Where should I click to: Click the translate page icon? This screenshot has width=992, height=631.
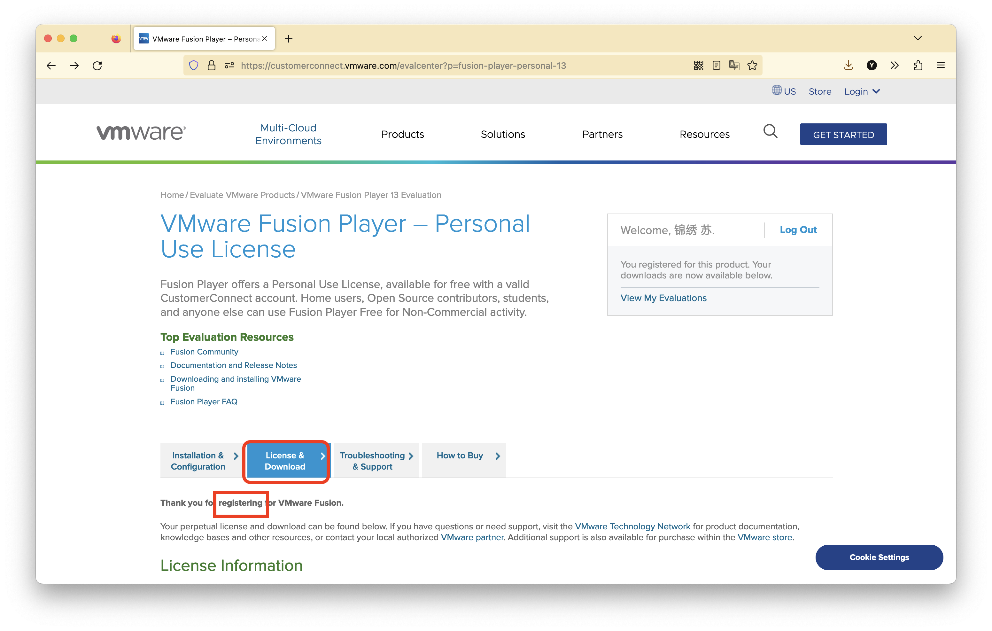click(x=734, y=66)
